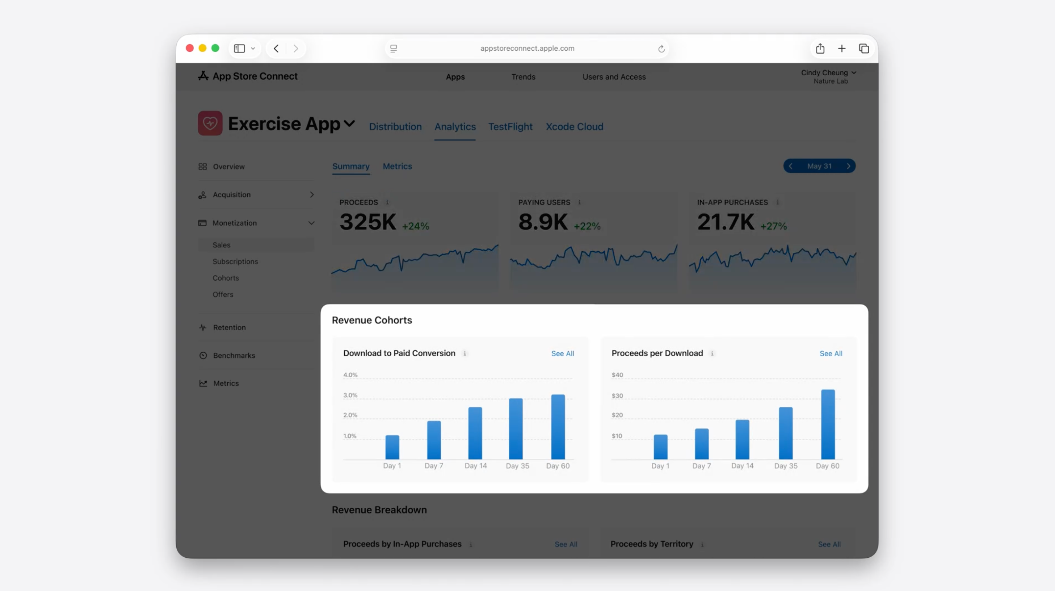This screenshot has width=1055, height=591.
Task: Click info icon beside Download to Paid Conversion
Action: click(465, 353)
